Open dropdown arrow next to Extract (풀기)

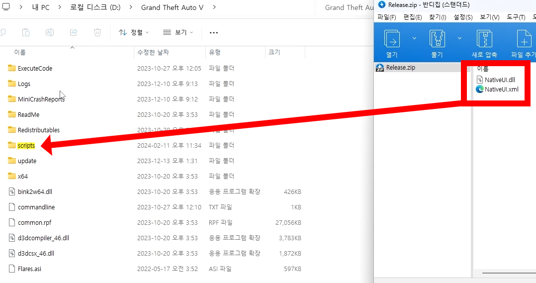pyautogui.click(x=459, y=38)
